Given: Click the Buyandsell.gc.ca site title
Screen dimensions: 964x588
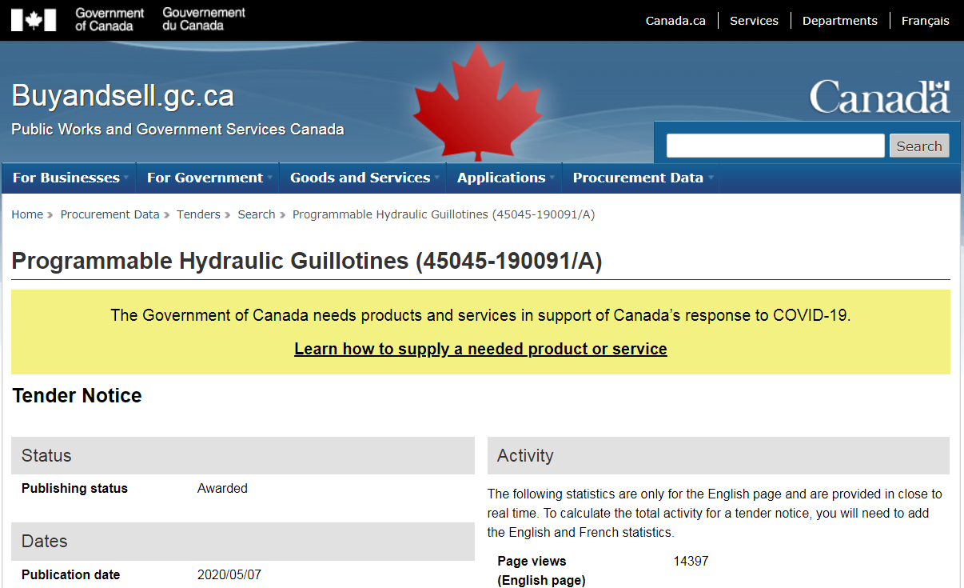Looking at the screenshot, I should click(x=122, y=96).
